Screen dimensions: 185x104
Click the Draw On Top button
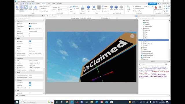pyautogui.click(x=137, y=11)
